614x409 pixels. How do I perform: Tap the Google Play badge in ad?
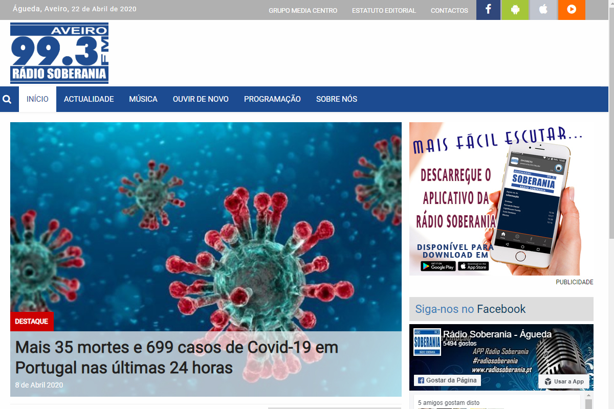pyautogui.click(x=438, y=266)
